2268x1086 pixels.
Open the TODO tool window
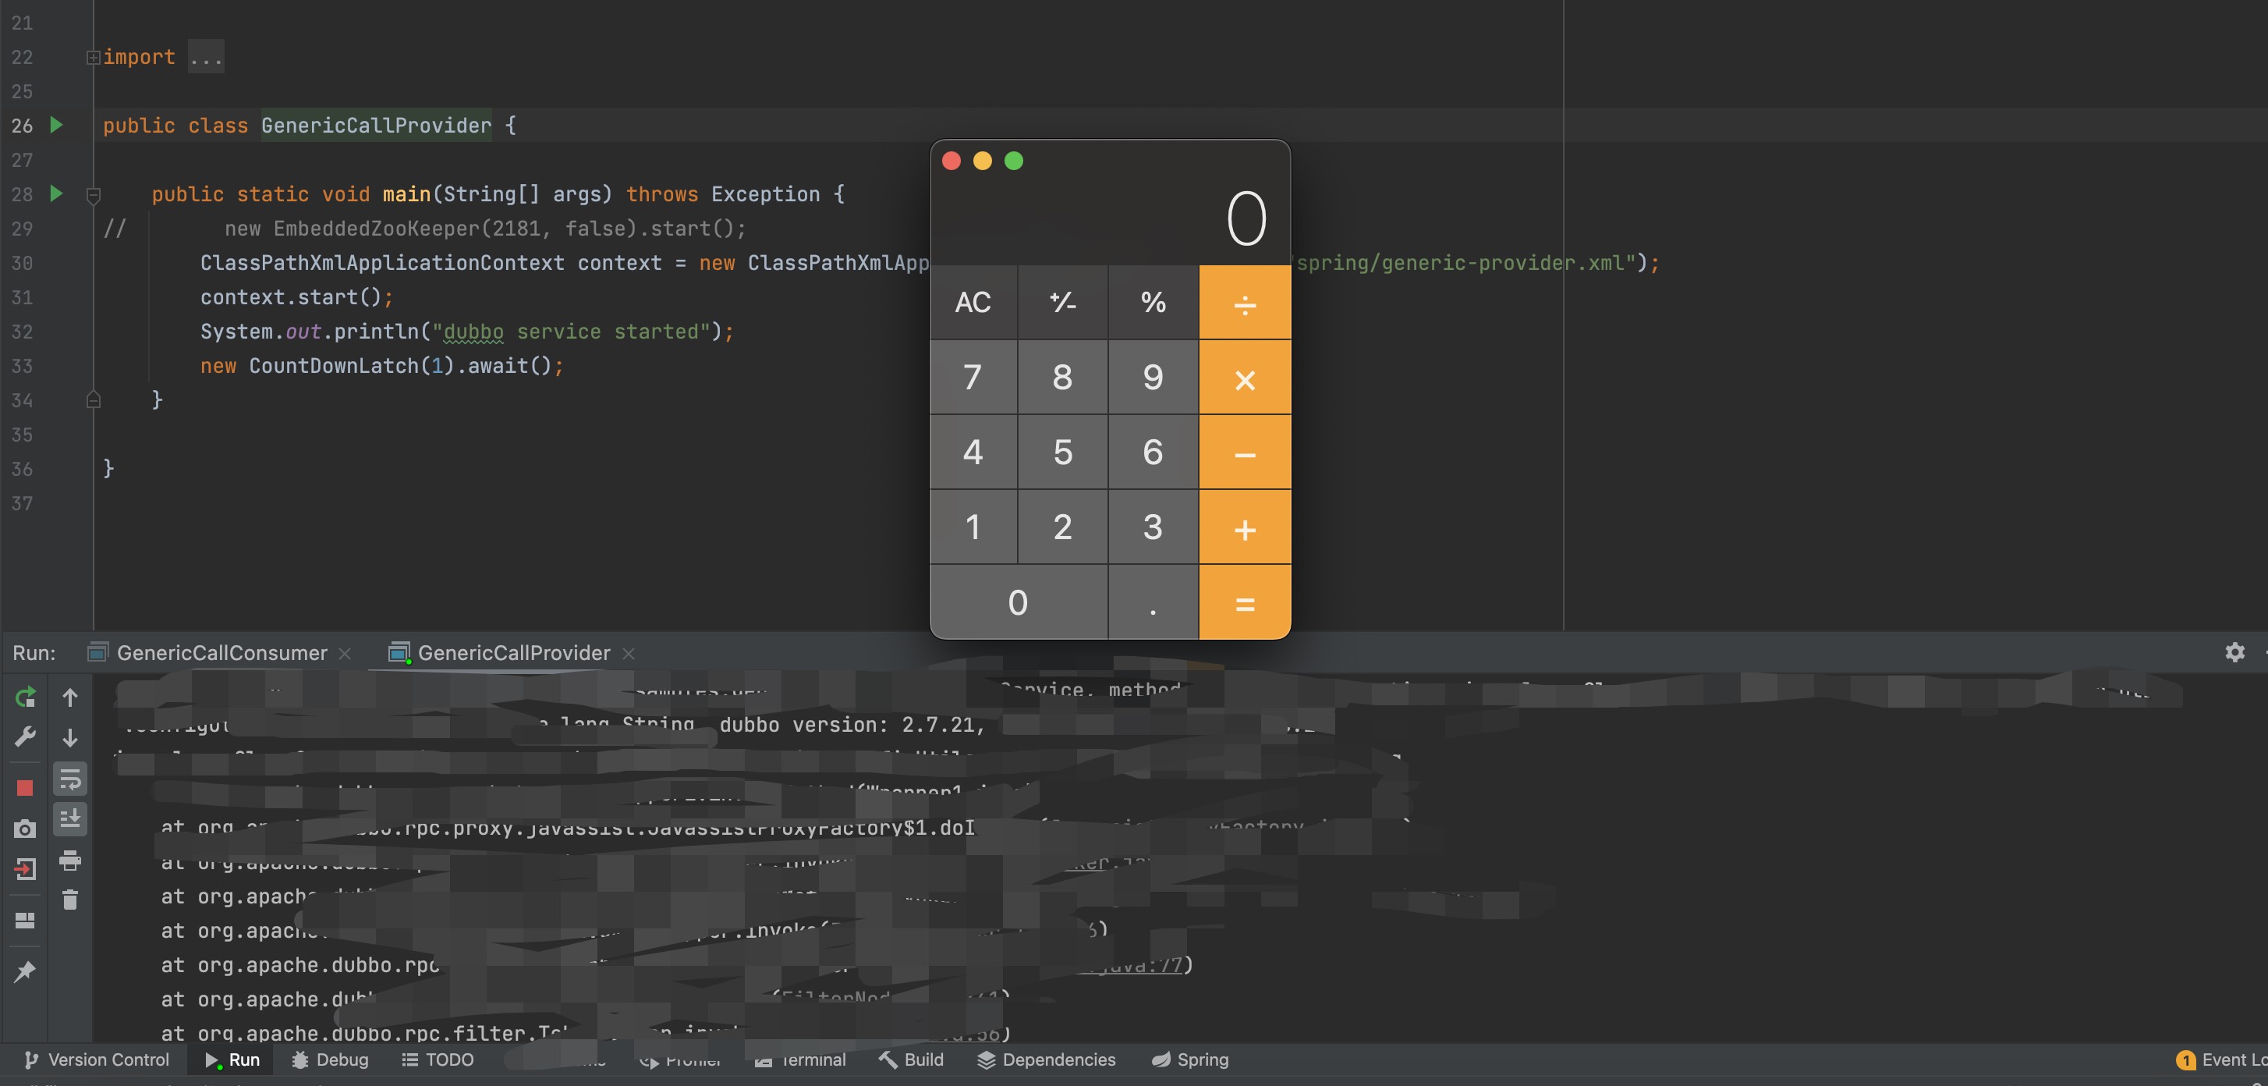tap(438, 1059)
